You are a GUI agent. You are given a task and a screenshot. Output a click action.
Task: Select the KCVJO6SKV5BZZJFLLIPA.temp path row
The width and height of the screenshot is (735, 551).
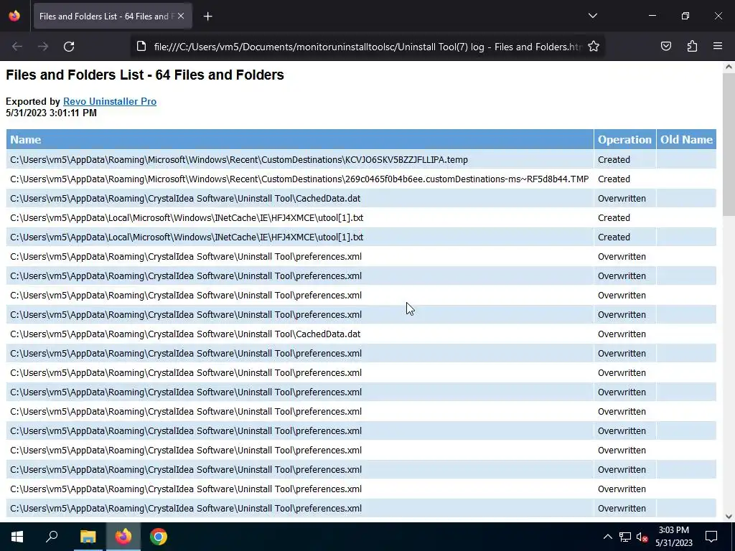(300, 160)
